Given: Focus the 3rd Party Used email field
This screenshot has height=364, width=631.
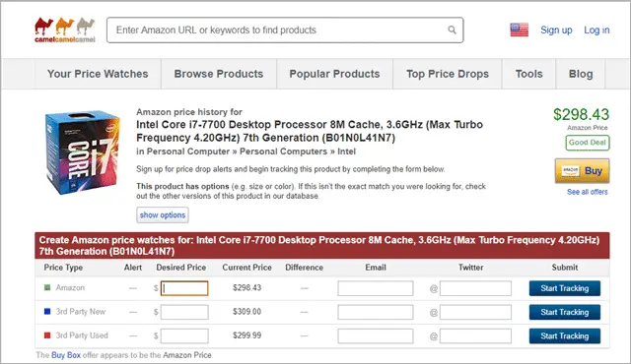Looking at the screenshot, I should pos(376,335).
